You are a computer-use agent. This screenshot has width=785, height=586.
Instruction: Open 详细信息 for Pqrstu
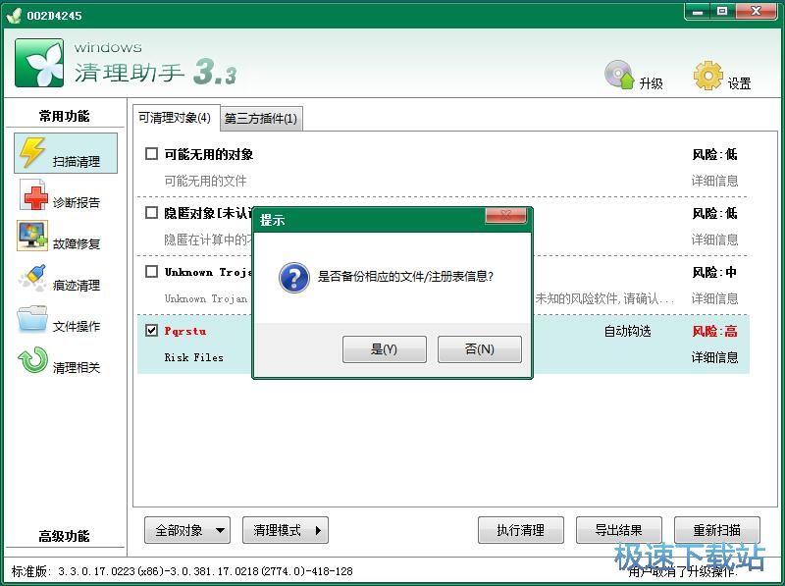pos(714,357)
